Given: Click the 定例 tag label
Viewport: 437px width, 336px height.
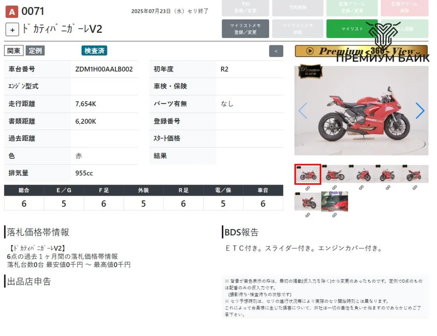Looking at the screenshot, I should [x=35, y=51].
